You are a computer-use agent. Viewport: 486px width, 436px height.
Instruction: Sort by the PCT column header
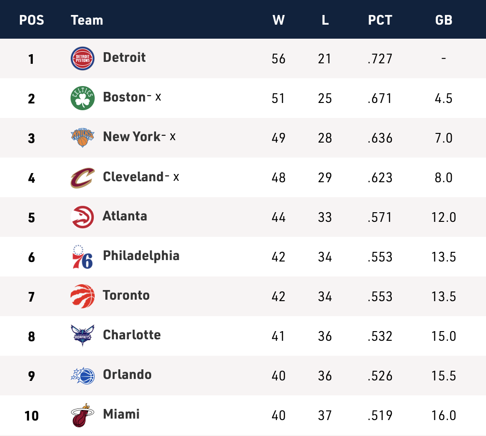click(x=380, y=20)
